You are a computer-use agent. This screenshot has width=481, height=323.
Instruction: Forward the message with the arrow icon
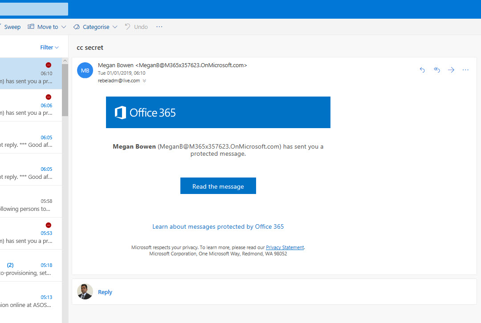451,70
